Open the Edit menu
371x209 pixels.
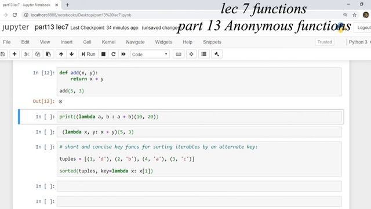point(26,42)
